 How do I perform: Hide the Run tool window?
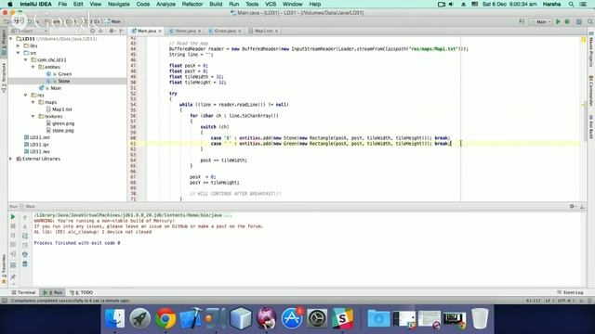click(x=583, y=206)
